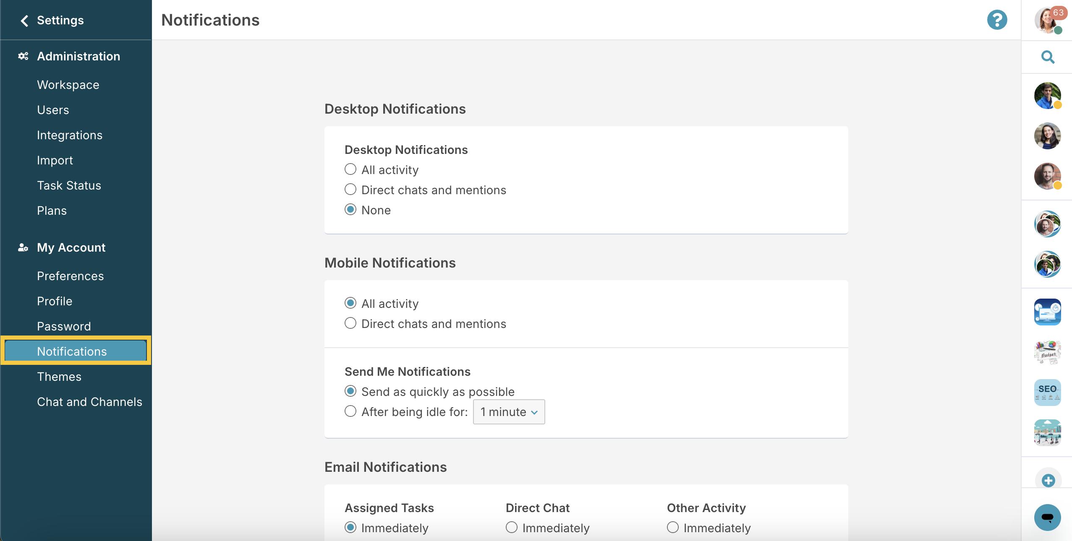Click the My Account section header
Image resolution: width=1072 pixels, height=541 pixels.
coord(71,247)
